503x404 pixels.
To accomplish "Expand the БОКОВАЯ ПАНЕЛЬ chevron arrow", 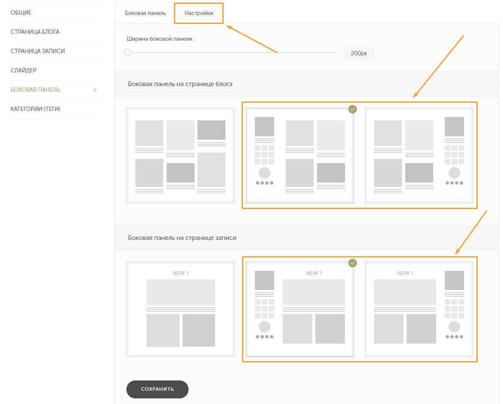I will 95,90.
